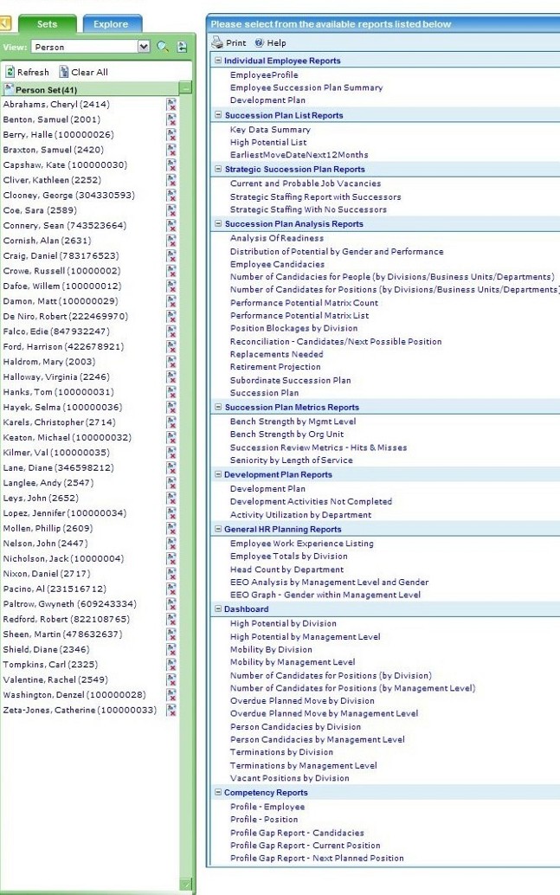560x895 pixels.
Task: Collapse Development Plan Reports section
Action: tap(217, 474)
